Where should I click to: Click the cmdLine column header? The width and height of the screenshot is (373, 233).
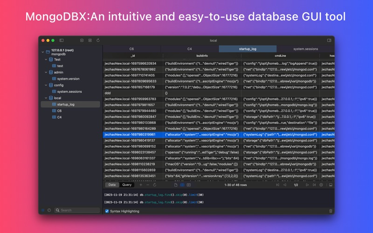tap(281, 56)
